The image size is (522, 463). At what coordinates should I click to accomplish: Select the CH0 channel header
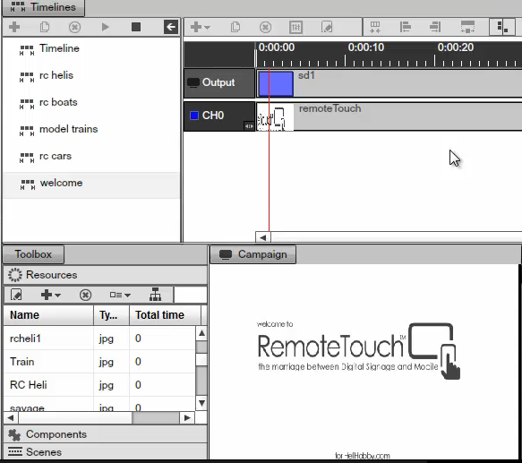coord(219,116)
